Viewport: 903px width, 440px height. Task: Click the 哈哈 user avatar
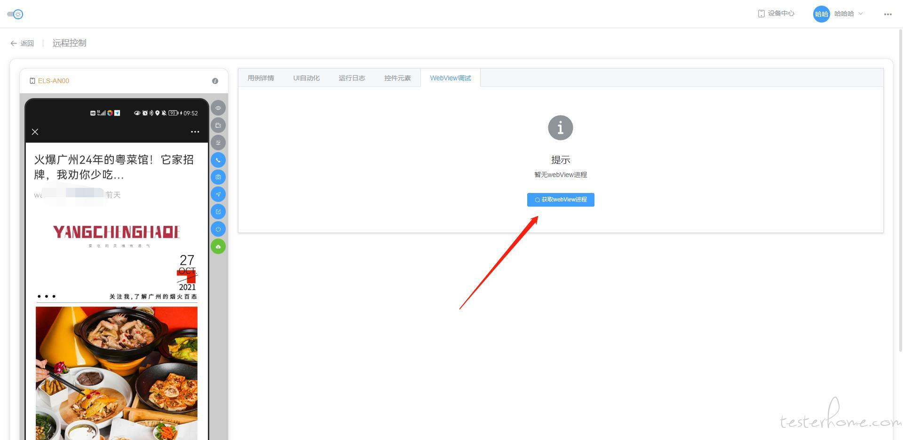pyautogui.click(x=821, y=14)
